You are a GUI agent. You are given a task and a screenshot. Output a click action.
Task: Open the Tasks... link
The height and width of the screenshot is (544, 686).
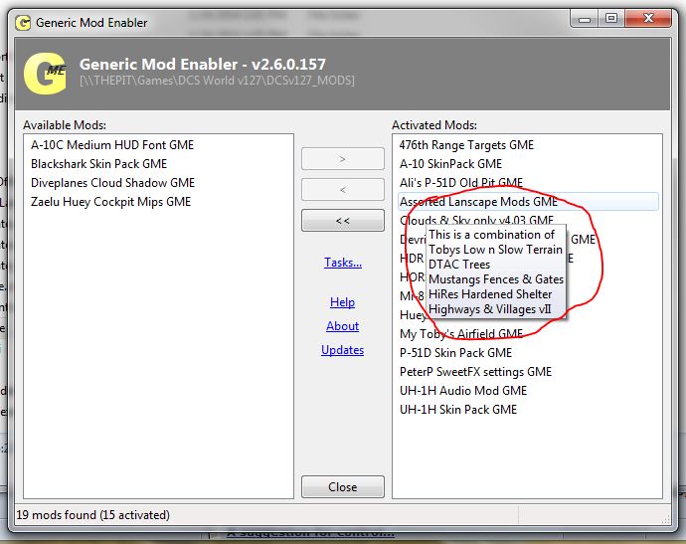343,263
